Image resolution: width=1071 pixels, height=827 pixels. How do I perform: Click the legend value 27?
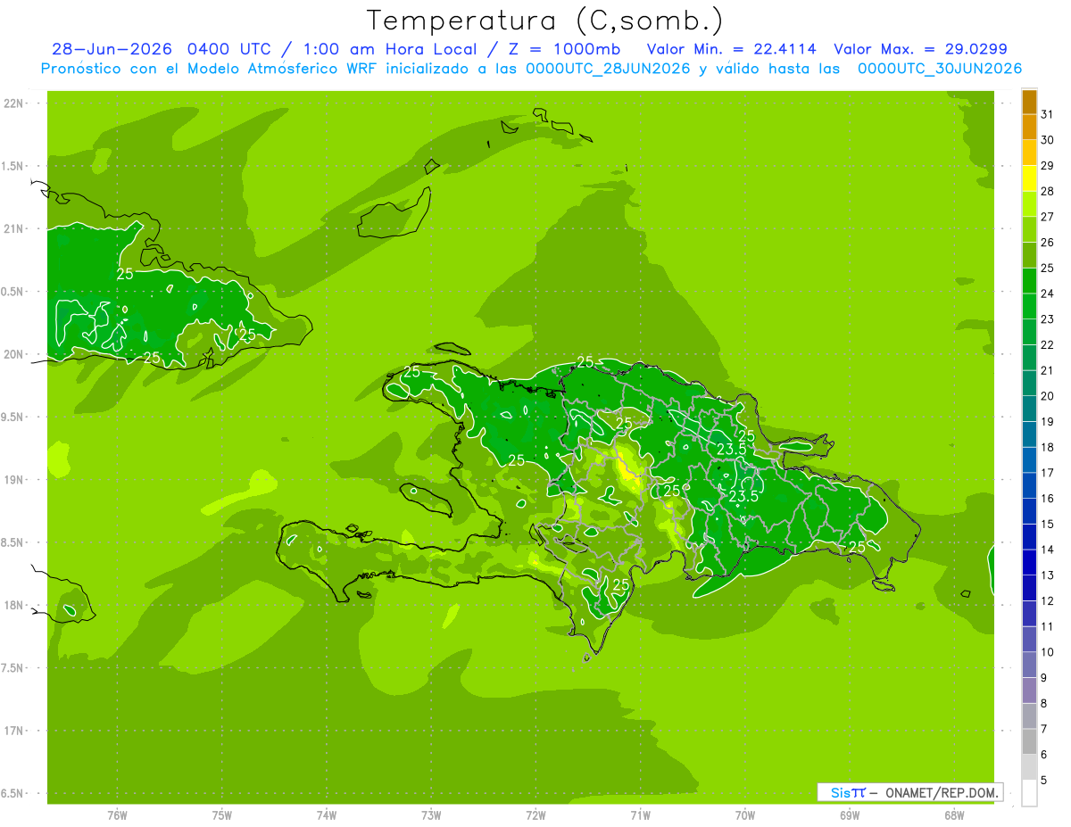point(1048,217)
